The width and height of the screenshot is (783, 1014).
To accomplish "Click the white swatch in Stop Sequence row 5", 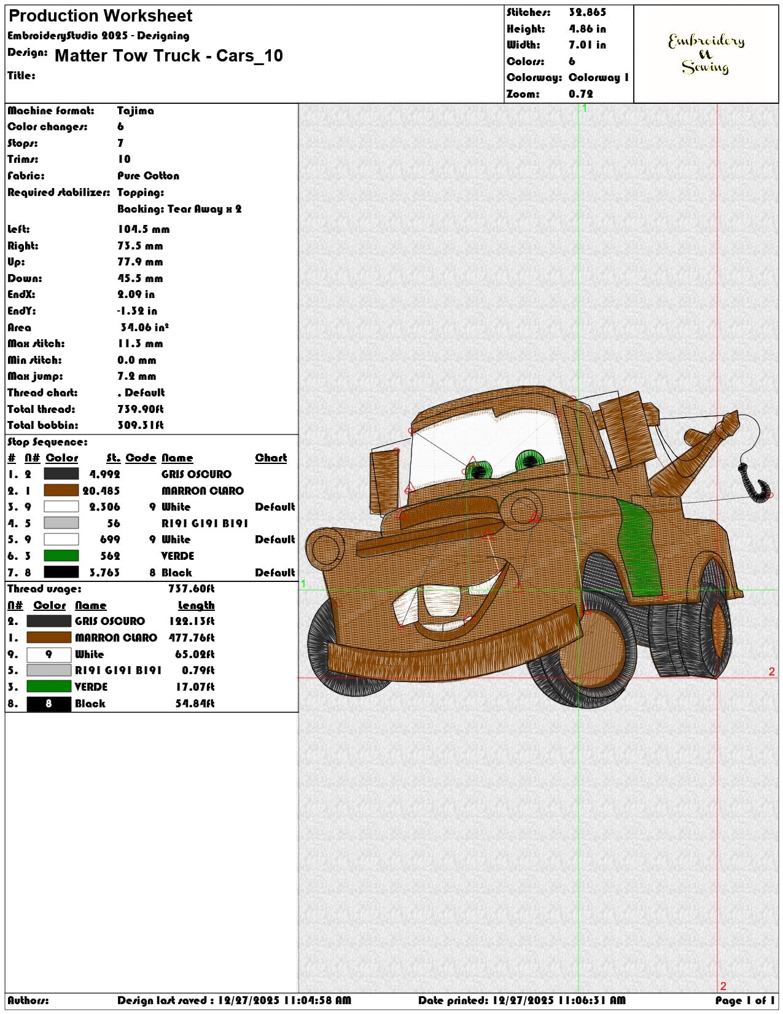I will coord(61,539).
